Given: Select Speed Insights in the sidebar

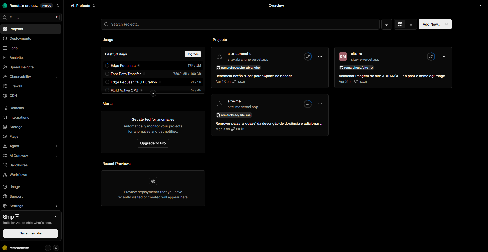Looking at the screenshot, I should point(21,67).
